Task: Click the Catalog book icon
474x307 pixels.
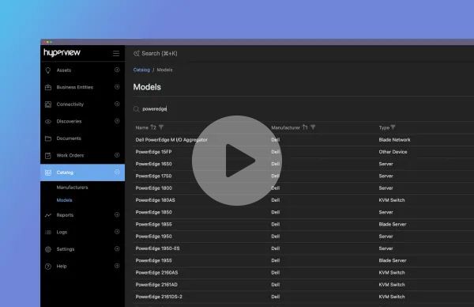Action: [48, 172]
